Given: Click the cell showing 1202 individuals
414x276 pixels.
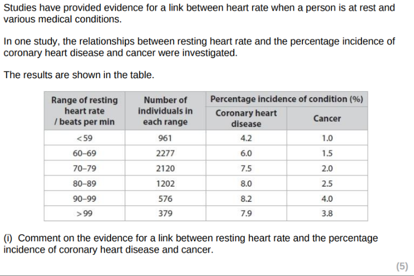Looking at the screenshot, I should [165, 183].
